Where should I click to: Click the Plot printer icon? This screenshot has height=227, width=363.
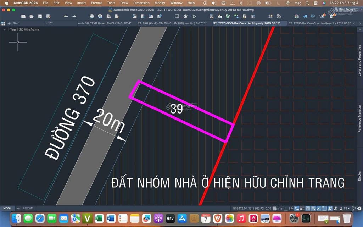(x=92, y=16)
